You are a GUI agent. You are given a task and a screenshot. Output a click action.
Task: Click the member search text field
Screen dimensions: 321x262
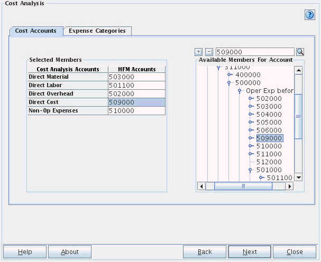pos(254,52)
